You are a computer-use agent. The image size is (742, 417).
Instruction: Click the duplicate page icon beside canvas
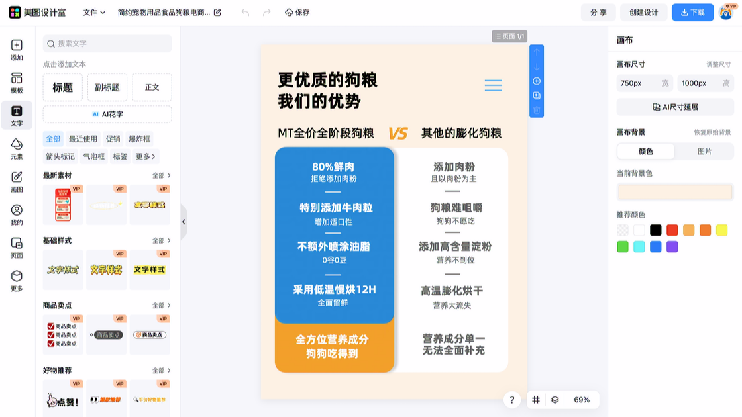click(x=537, y=96)
